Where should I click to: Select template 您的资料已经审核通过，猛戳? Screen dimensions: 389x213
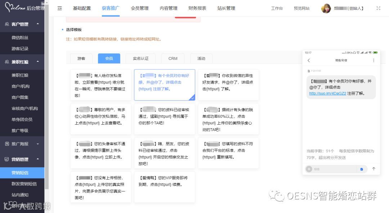165,119
